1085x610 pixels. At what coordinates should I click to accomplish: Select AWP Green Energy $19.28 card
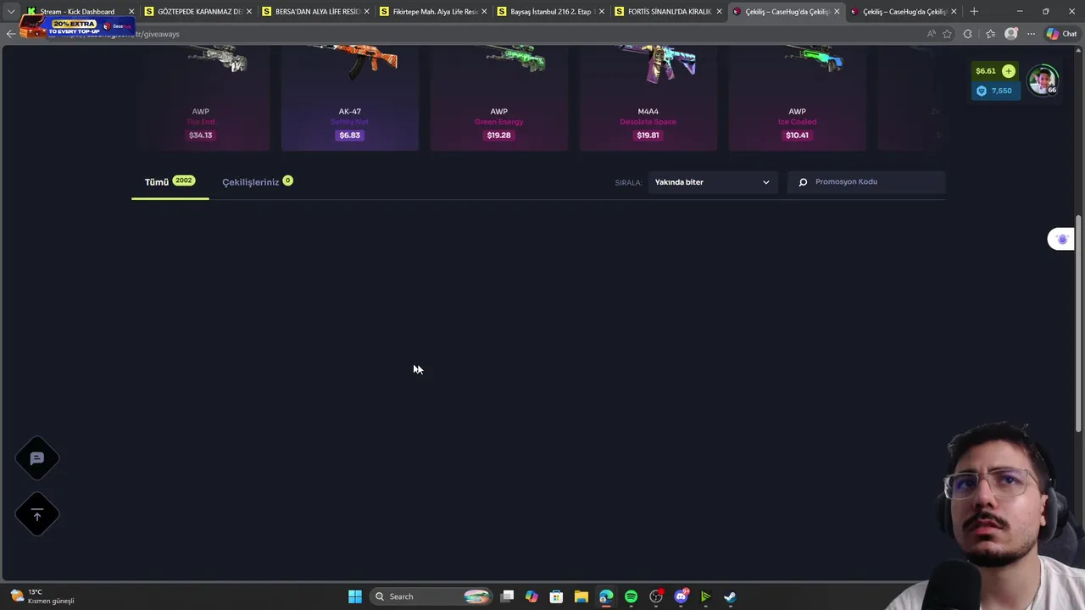coord(499,99)
